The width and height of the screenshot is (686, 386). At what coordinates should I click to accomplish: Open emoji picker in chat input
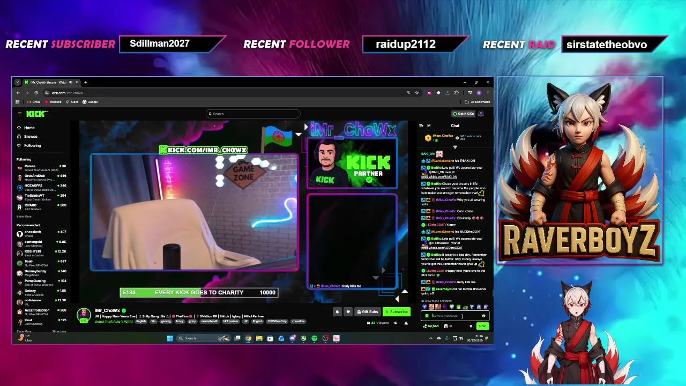coord(483,316)
